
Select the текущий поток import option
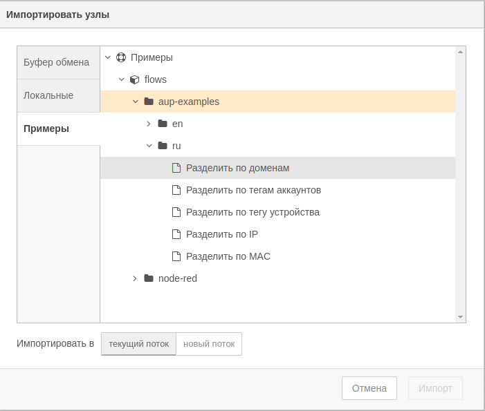tap(138, 344)
